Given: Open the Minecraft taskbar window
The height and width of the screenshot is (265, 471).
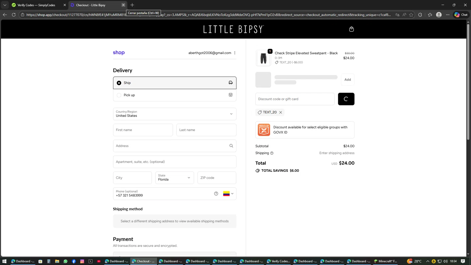Looking at the screenshot, I should coord(386,261).
